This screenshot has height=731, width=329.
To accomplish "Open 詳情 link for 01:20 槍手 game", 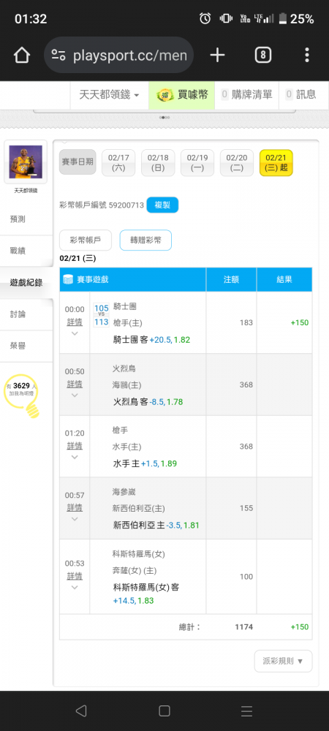I will (75, 446).
